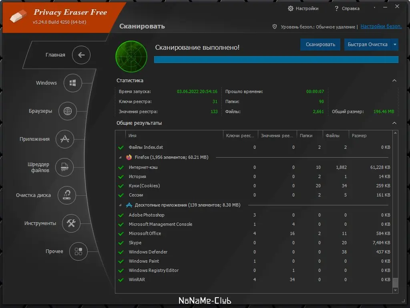The width and height of the screenshot is (410, 308).
Task: Select the Шреддер файлов menu label
Action: (38, 167)
